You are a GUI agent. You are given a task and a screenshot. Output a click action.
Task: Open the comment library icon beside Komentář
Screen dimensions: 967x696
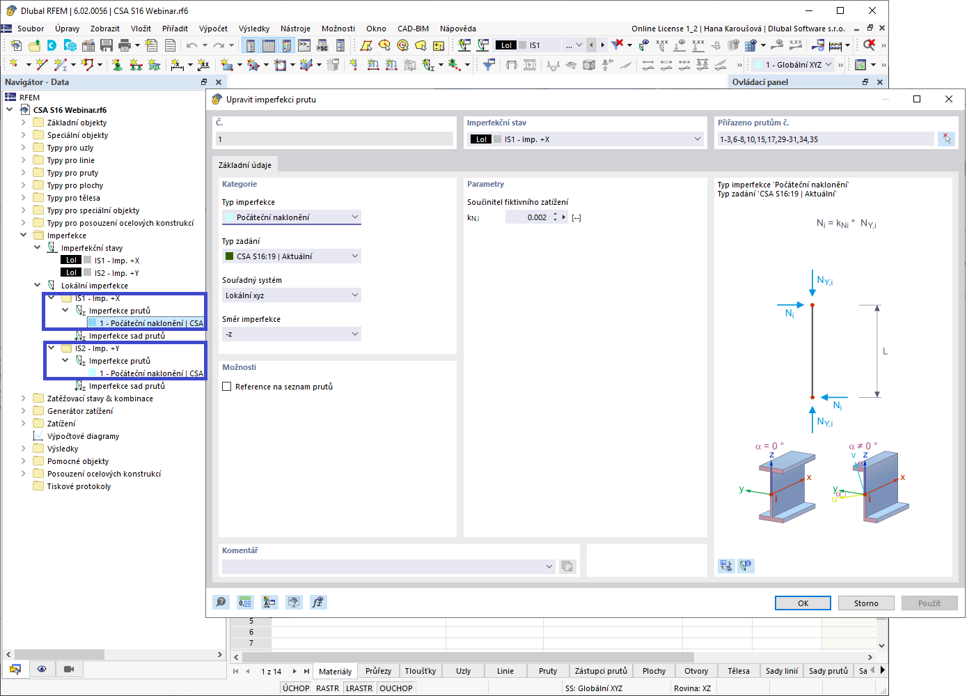coord(567,566)
